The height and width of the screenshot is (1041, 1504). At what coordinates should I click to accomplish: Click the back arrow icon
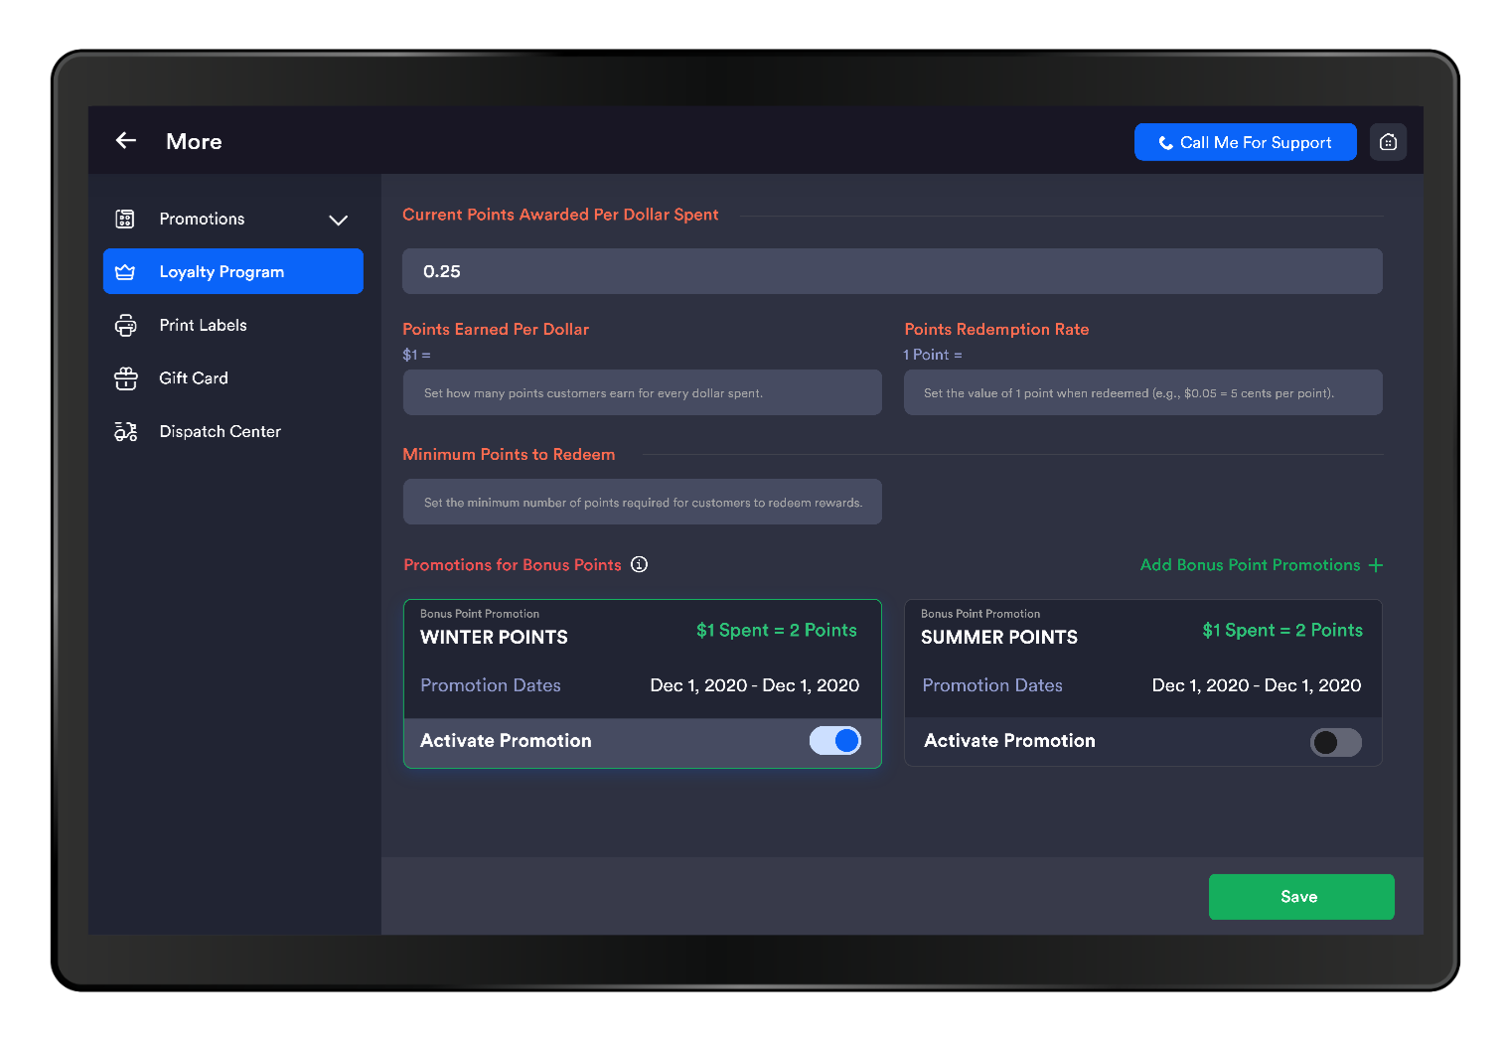[126, 141]
